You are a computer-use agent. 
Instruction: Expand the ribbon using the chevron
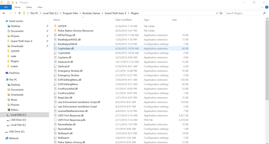(262, 7)
